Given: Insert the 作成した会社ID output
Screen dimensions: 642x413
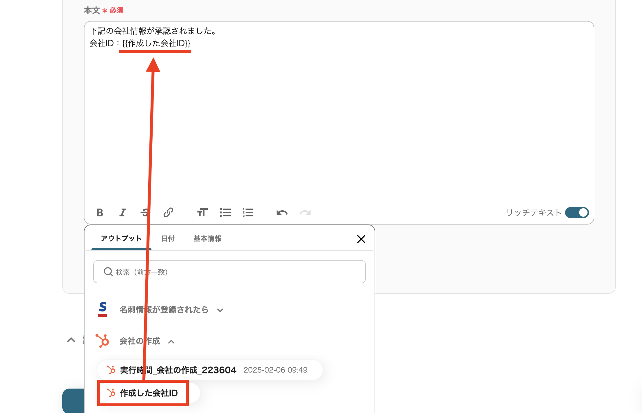Looking at the screenshot, I should (x=149, y=393).
